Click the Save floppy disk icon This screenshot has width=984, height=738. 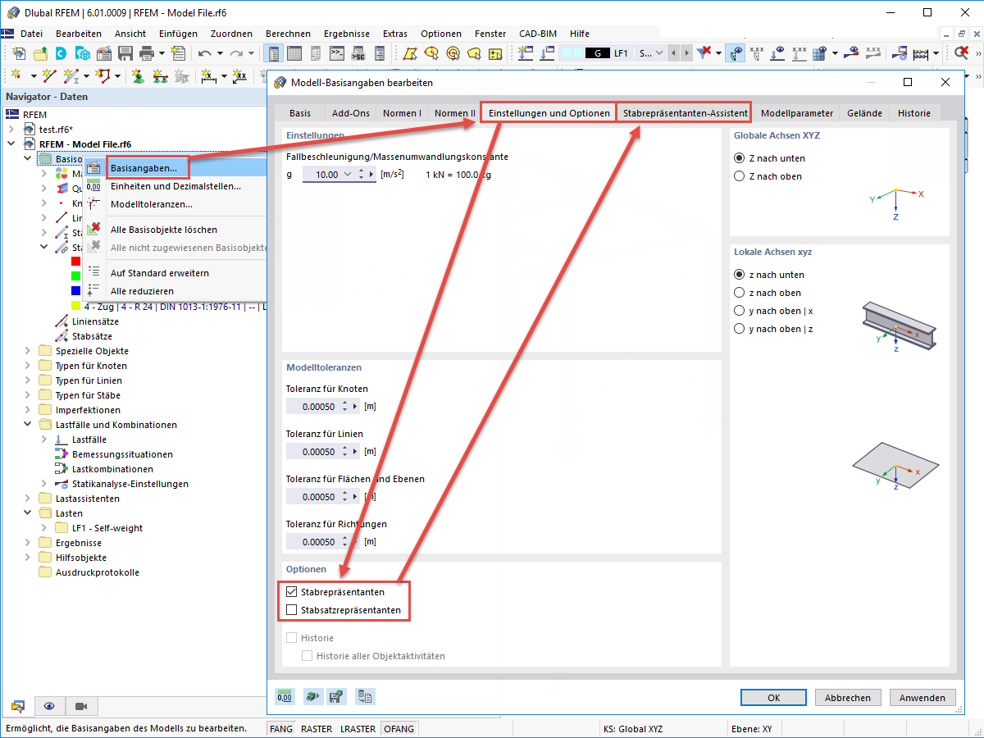click(125, 53)
